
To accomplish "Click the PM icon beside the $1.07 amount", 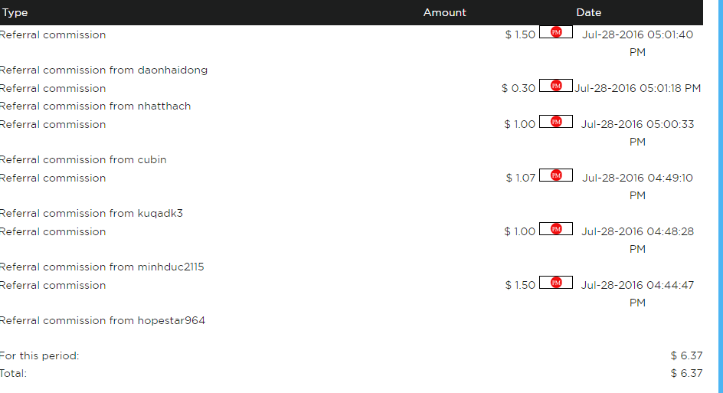I will (556, 175).
